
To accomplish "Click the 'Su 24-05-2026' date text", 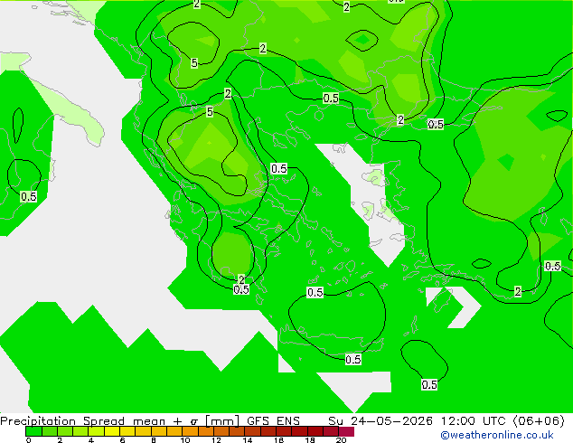I will click(x=380, y=420).
